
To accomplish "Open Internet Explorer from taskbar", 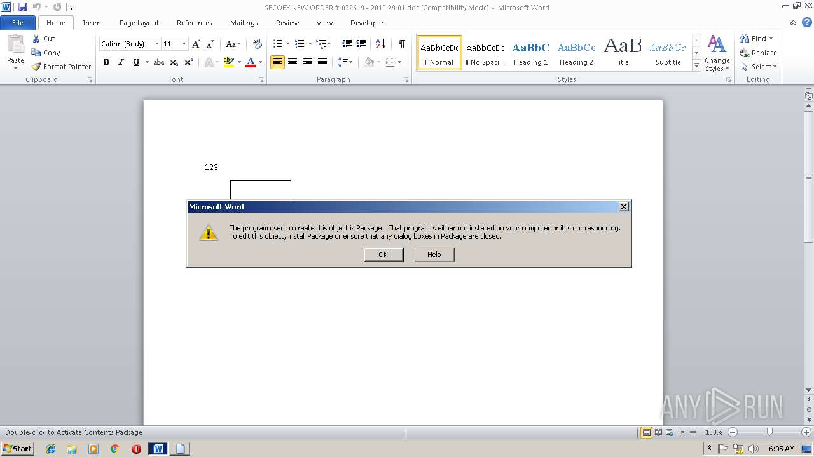I will tap(51, 449).
